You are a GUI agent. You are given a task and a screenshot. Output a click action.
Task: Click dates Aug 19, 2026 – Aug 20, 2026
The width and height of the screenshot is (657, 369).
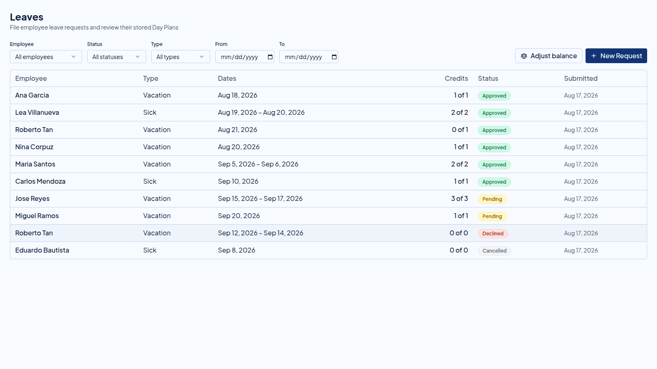pos(261,112)
